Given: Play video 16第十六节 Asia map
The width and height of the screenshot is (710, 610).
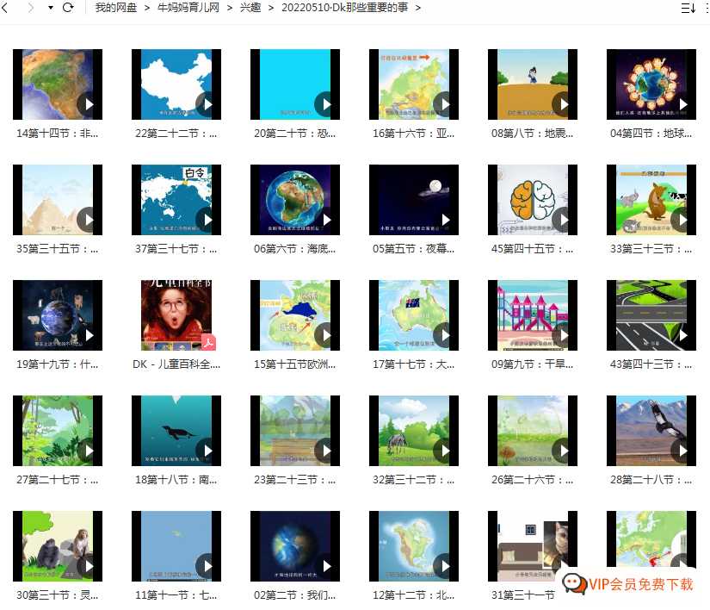Looking at the screenshot, I should coord(413,84).
